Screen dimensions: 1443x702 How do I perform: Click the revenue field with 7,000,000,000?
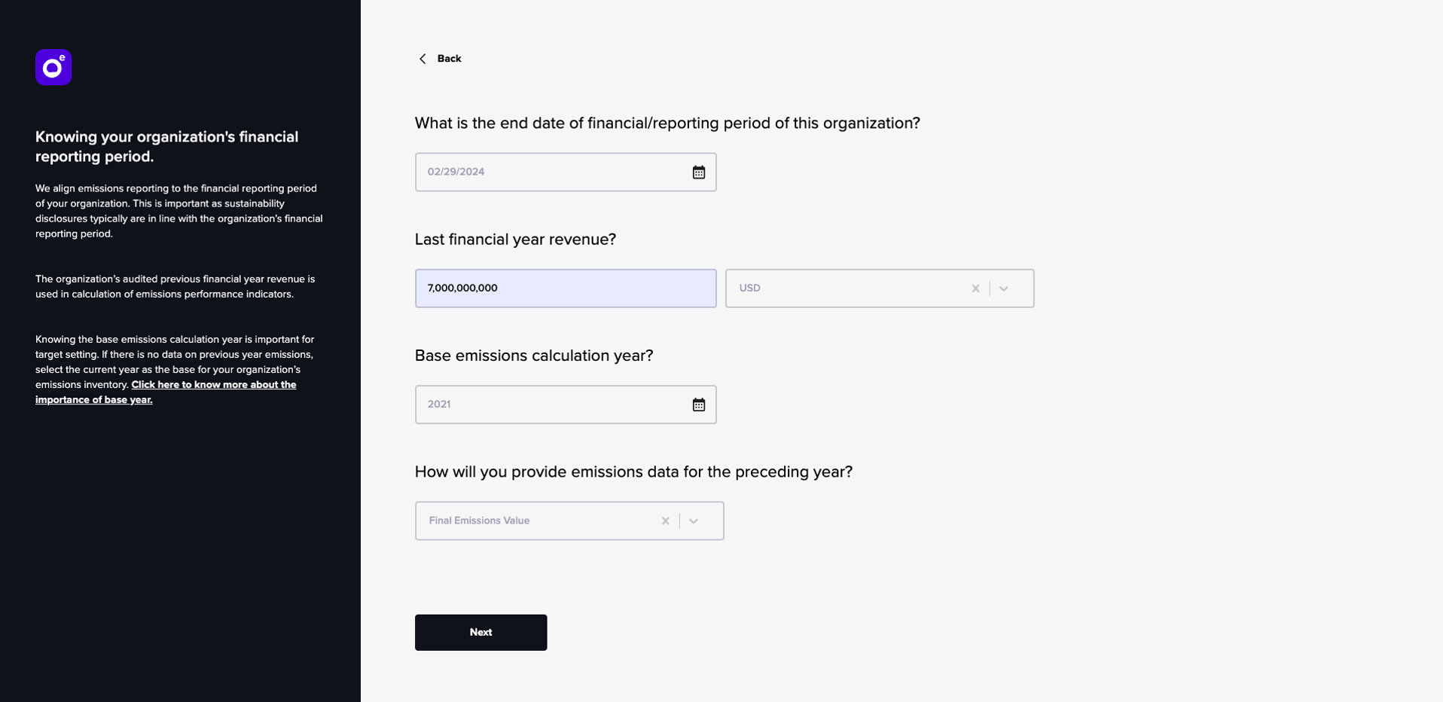tap(566, 288)
